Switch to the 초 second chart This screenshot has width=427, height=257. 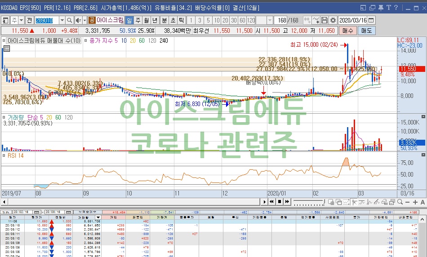pos(173,20)
